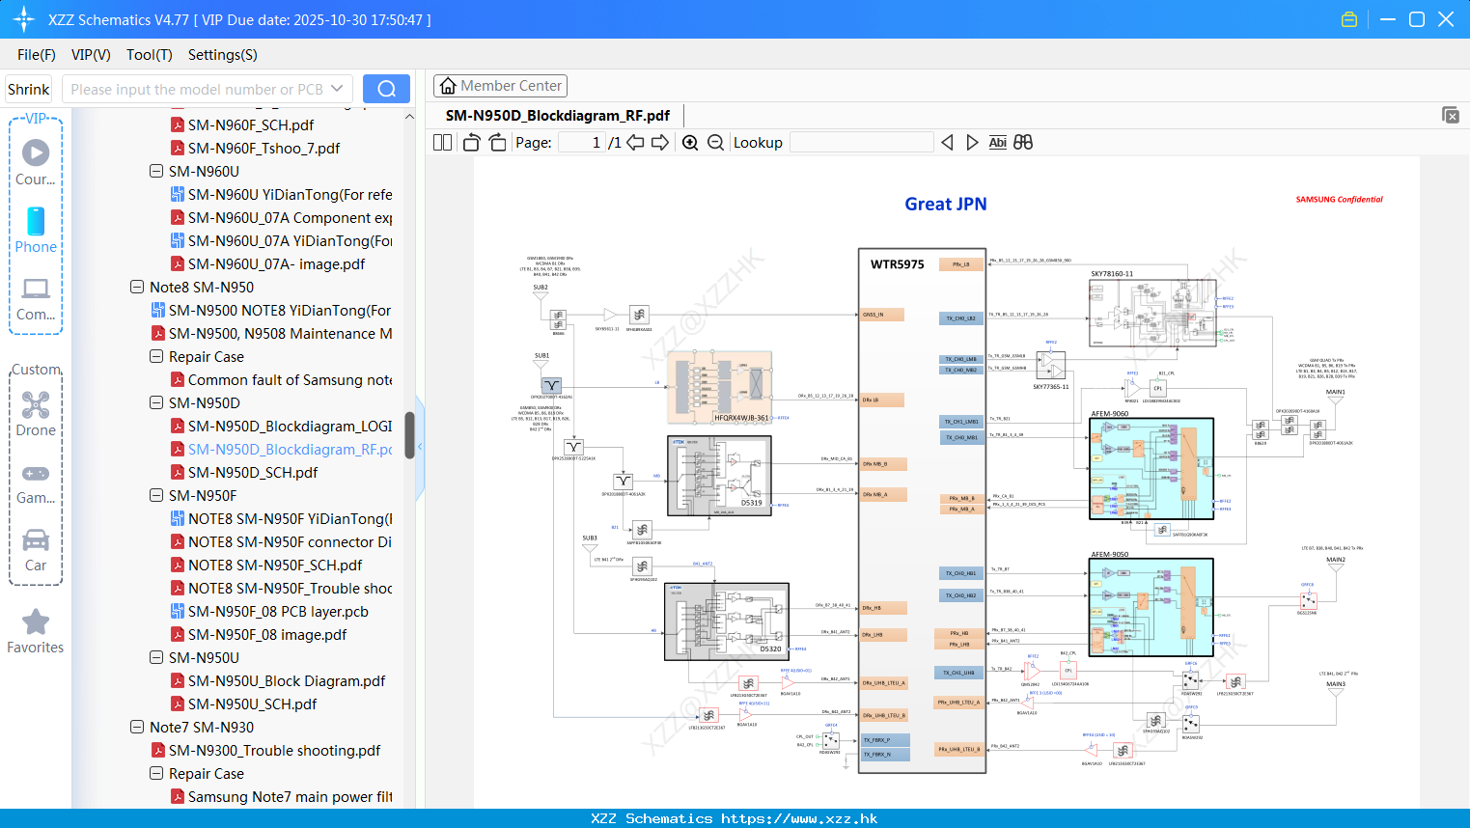Image resolution: width=1470 pixels, height=828 pixels.
Task: Open the Tool(T) menu
Action: click(x=150, y=55)
